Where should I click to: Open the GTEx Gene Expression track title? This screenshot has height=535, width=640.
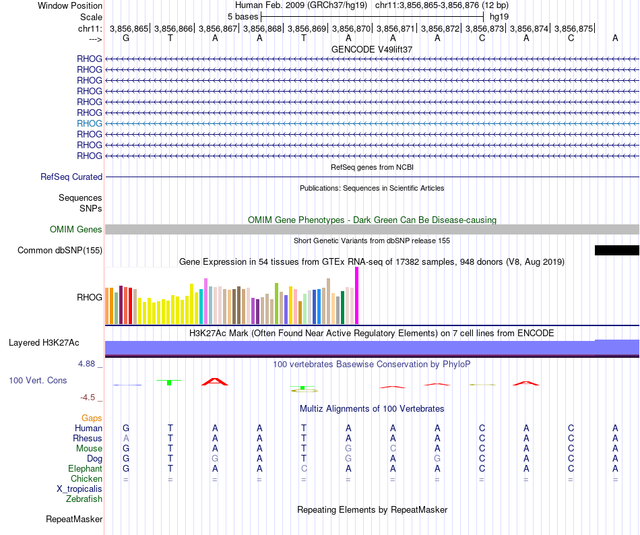pyautogui.click(x=372, y=262)
